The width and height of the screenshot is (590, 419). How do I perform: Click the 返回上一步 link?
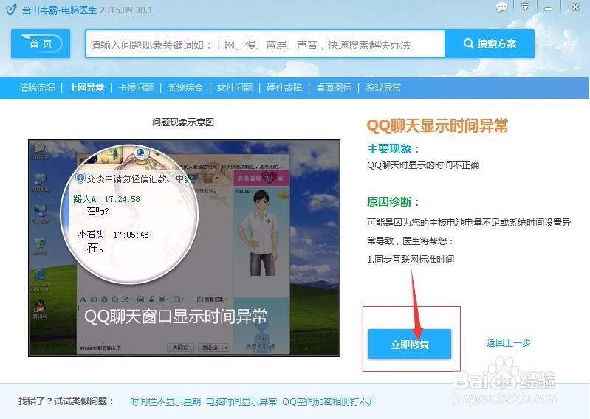[x=508, y=342]
